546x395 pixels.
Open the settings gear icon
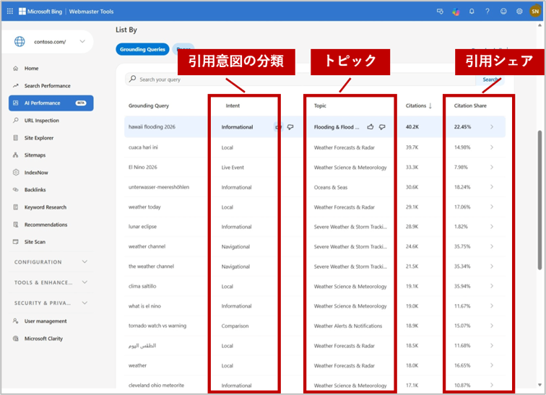coord(519,12)
